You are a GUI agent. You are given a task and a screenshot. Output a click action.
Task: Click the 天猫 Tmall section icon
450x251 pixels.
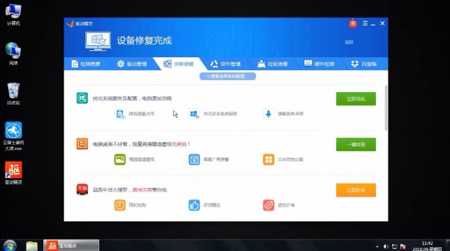82,189
